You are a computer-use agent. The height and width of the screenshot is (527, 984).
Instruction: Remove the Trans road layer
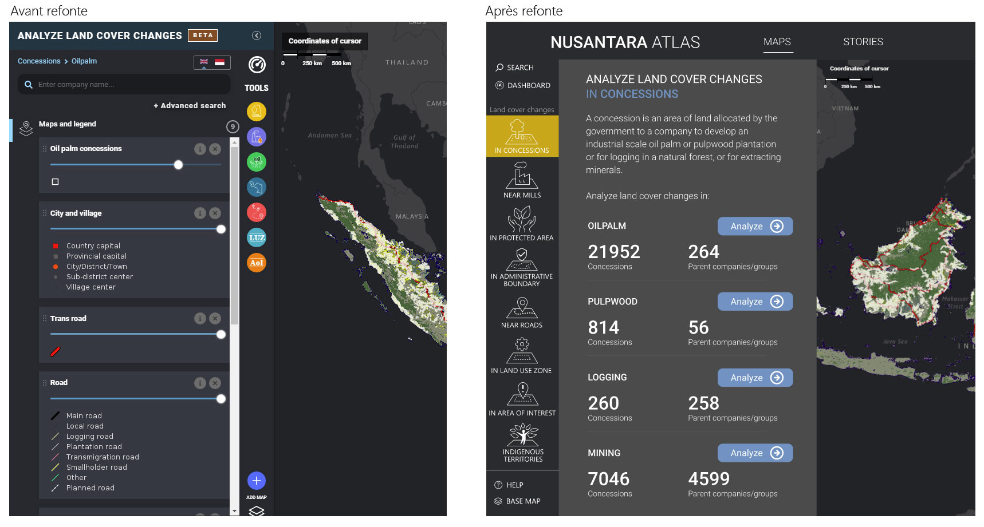[215, 318]
